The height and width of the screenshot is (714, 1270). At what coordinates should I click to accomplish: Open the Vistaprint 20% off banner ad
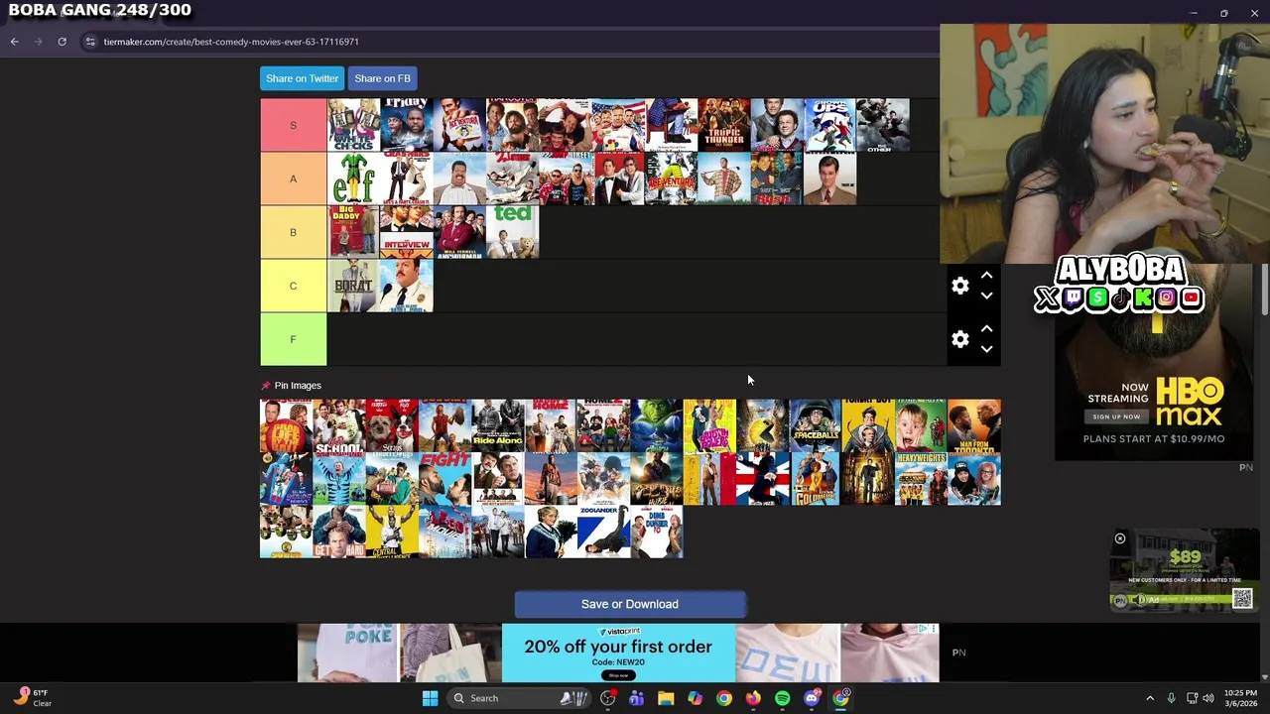click(x=618, y=653)
